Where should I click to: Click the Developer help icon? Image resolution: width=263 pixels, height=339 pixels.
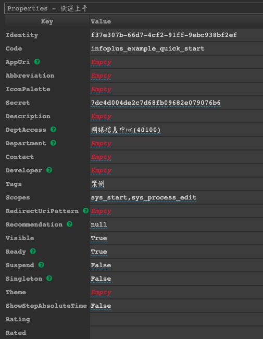(49, 170)
